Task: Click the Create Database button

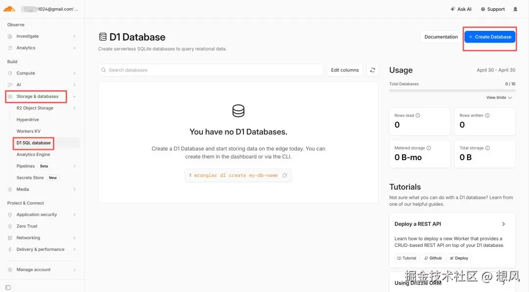Action: point(489,37)
